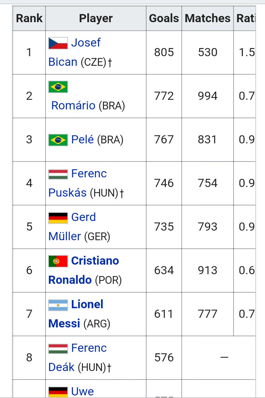
Task: Click the Brazil flag above Romário
Action: tap(58, 87)
